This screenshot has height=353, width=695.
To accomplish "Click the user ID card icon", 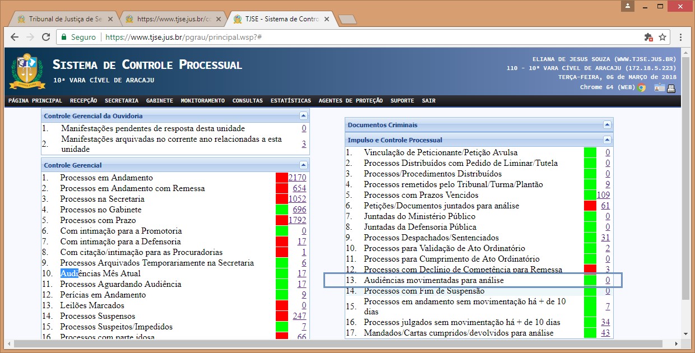I will [x=659, y=87].
